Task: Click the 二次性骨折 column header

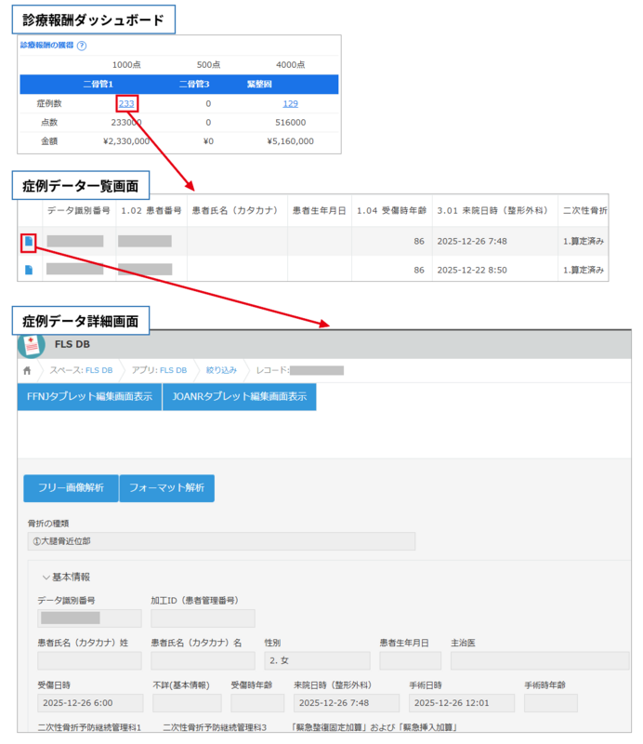Action: tap(584, 210)
